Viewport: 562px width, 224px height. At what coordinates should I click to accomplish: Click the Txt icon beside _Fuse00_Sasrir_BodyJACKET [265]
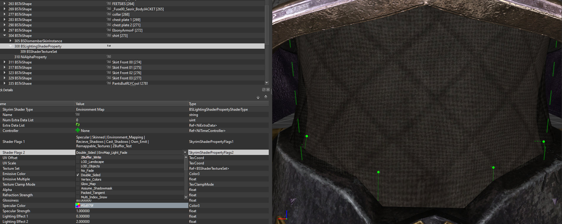coord(109,9)
